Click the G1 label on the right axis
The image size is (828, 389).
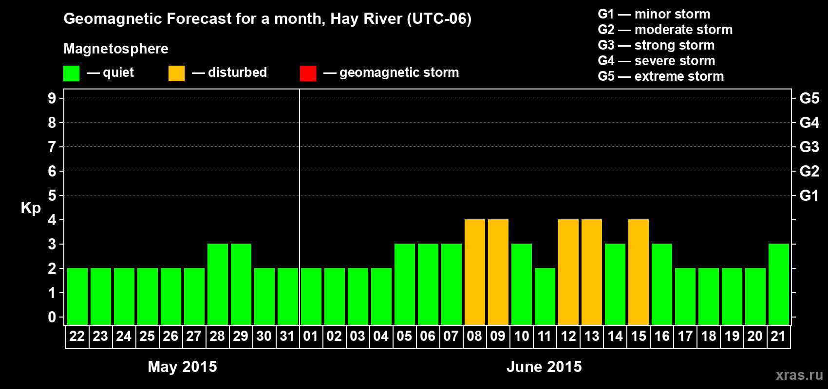pos(809,195)
